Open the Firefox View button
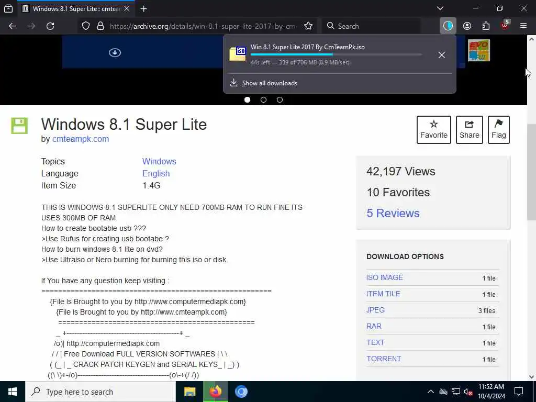536x402 pixels. 8,8
